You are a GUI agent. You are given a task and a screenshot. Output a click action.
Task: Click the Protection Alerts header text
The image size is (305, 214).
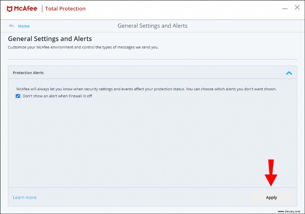(x=28, y=73)
